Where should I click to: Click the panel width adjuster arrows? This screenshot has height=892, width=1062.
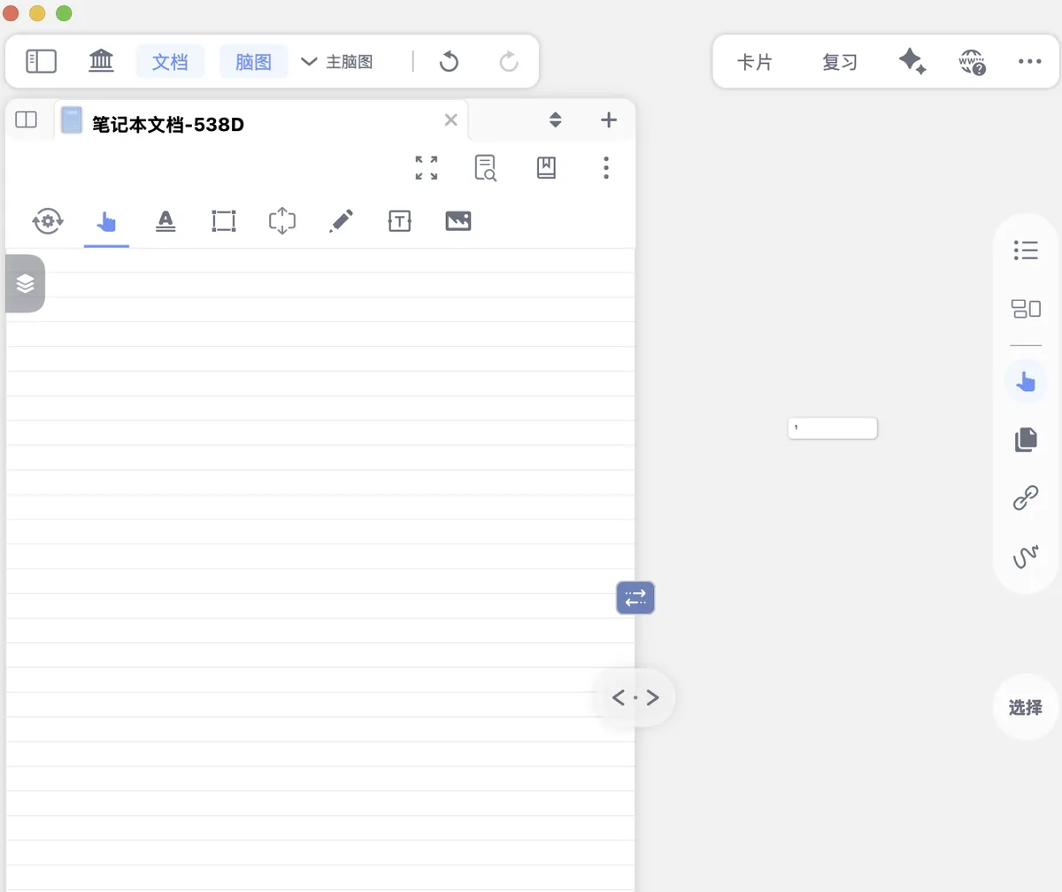click(636, 697)
